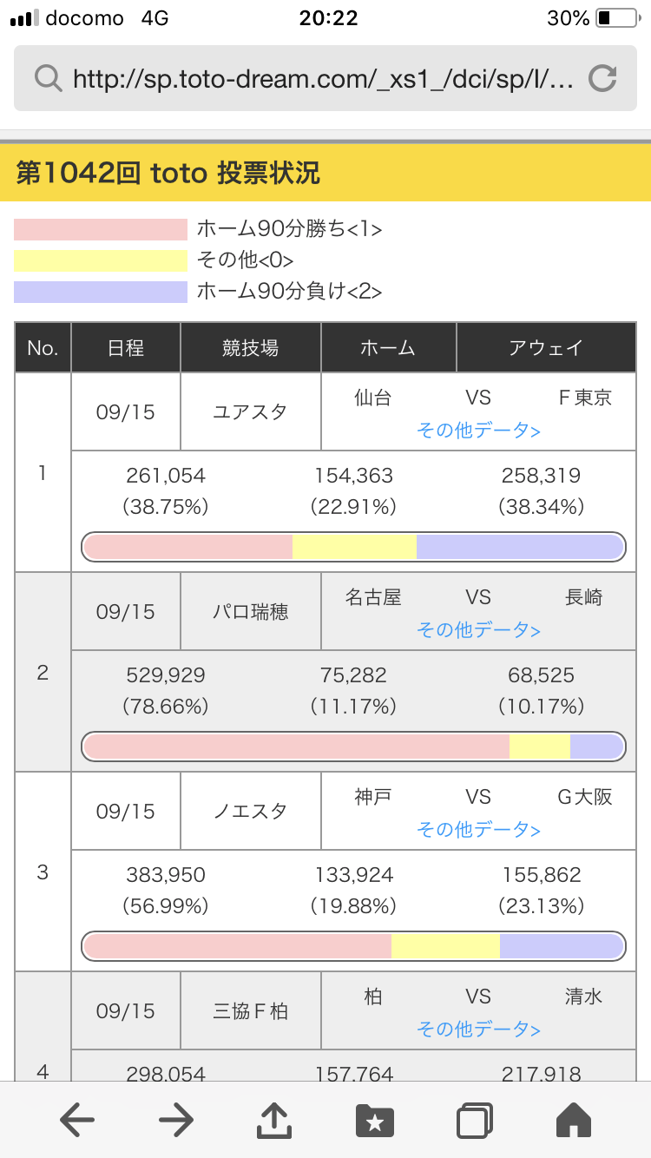
Task: Click the pink home-win legend swatch
Action: coord(101,229)
